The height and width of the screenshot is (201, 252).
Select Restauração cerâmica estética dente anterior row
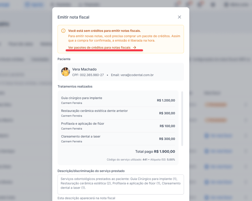click(x=118, y=113)
